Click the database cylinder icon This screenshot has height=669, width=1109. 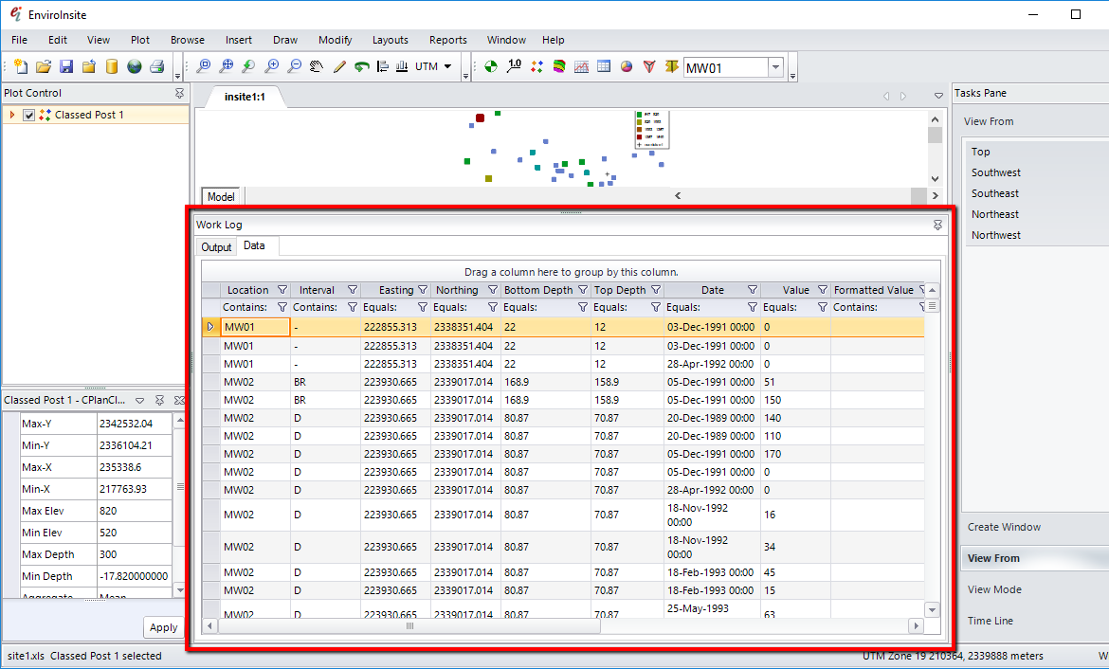[x=112, y=66]
